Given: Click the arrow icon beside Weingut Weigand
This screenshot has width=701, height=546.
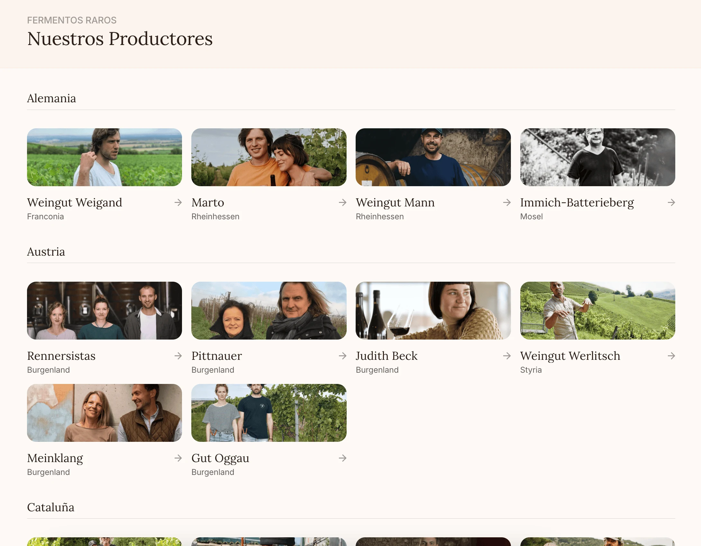Looking at the screenshot, I should 178,202.
